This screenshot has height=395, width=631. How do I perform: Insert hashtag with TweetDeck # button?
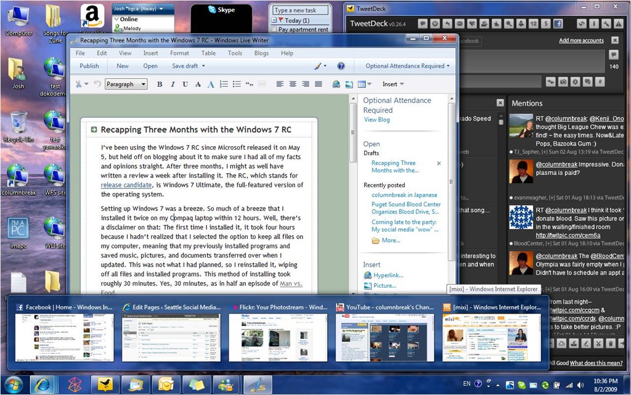[600, 82]
